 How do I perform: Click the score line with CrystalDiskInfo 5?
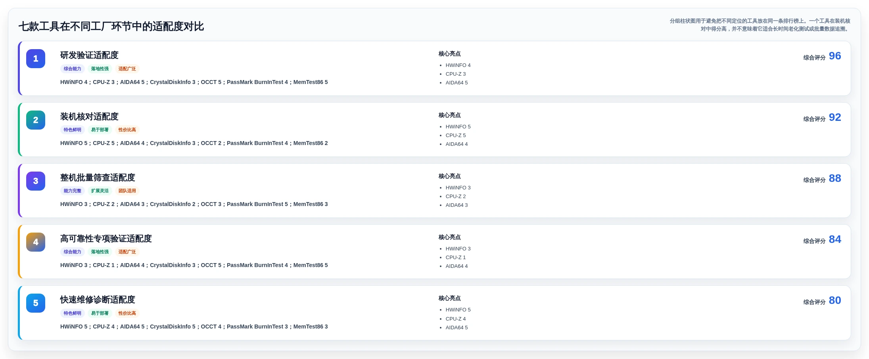pyautogui.click(x=194, y=327)
